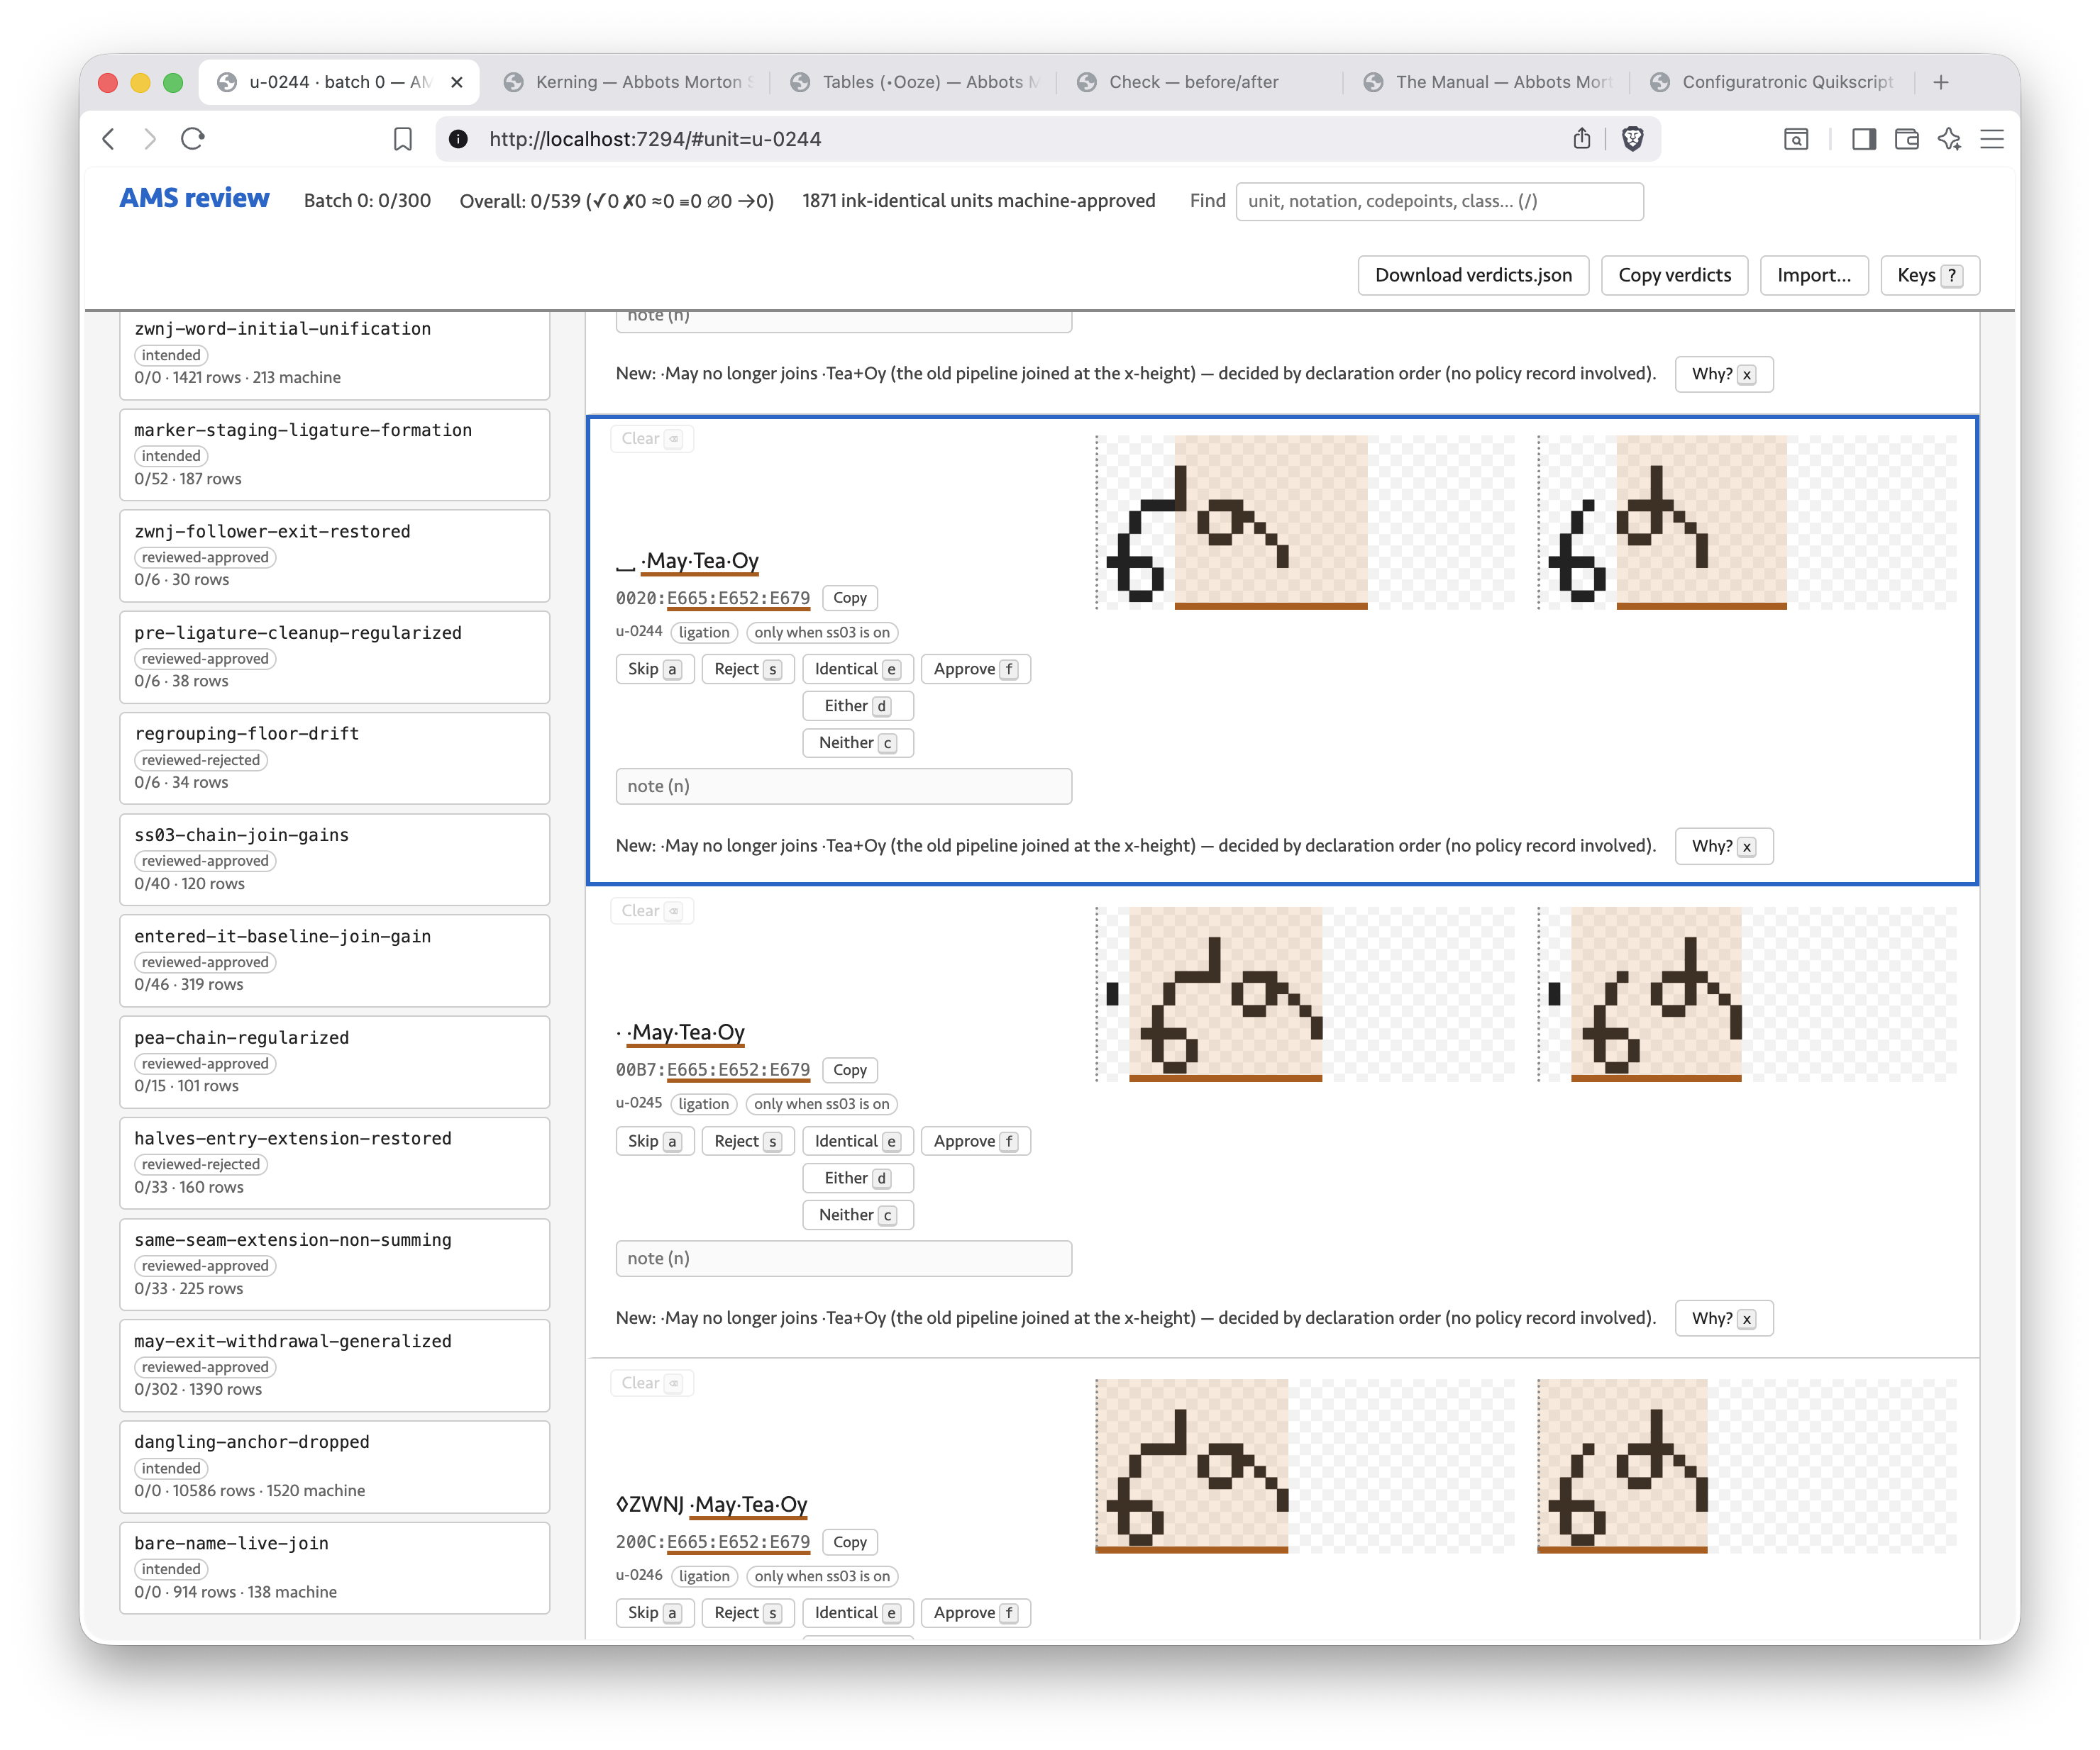Open the site info icon in address bar

458,139
